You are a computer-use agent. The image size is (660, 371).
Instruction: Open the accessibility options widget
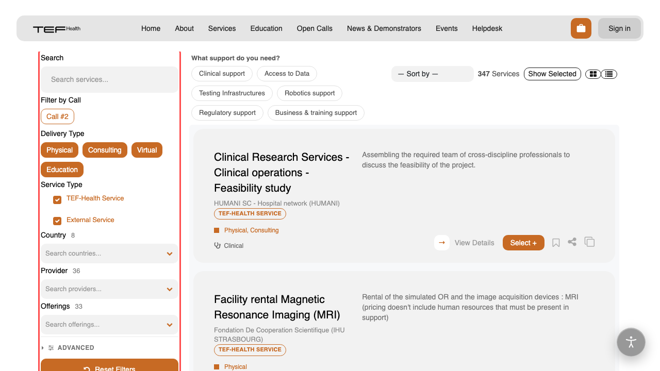[631, 342]
